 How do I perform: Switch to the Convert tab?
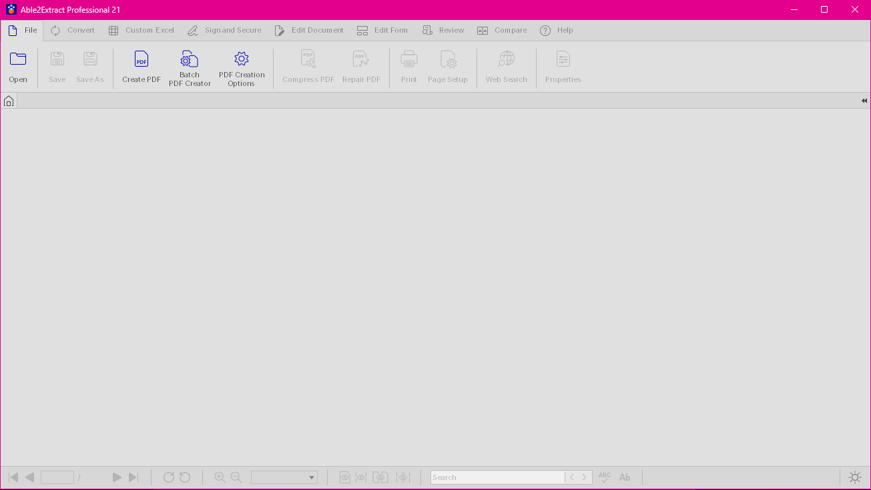tap(73, 31)
